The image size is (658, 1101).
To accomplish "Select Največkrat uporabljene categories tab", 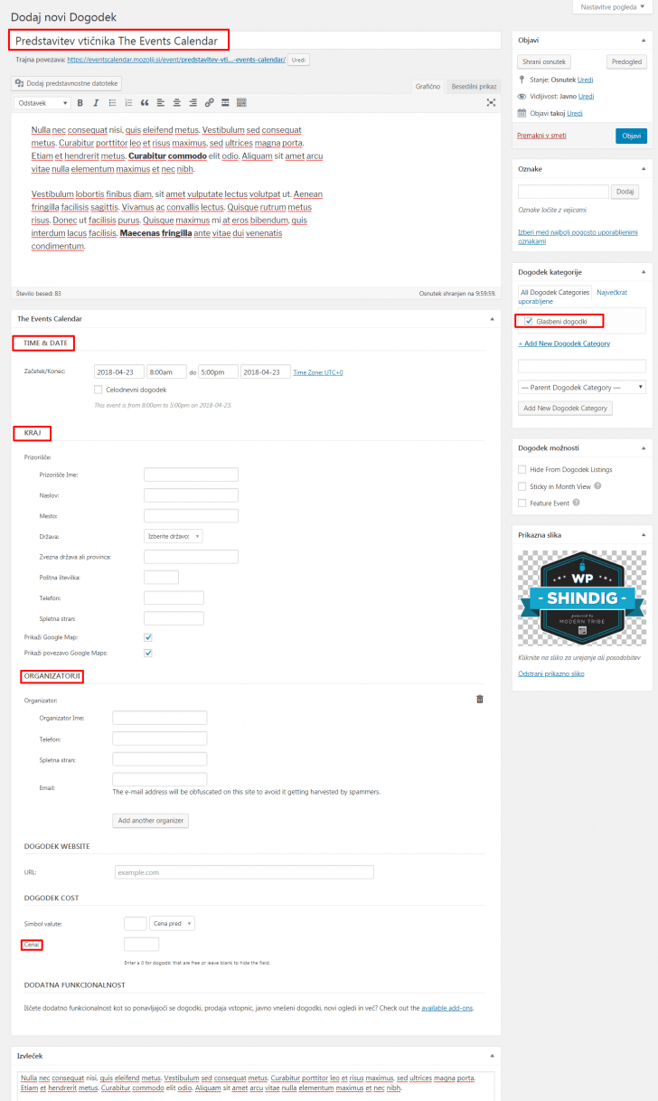I will 572,296.
